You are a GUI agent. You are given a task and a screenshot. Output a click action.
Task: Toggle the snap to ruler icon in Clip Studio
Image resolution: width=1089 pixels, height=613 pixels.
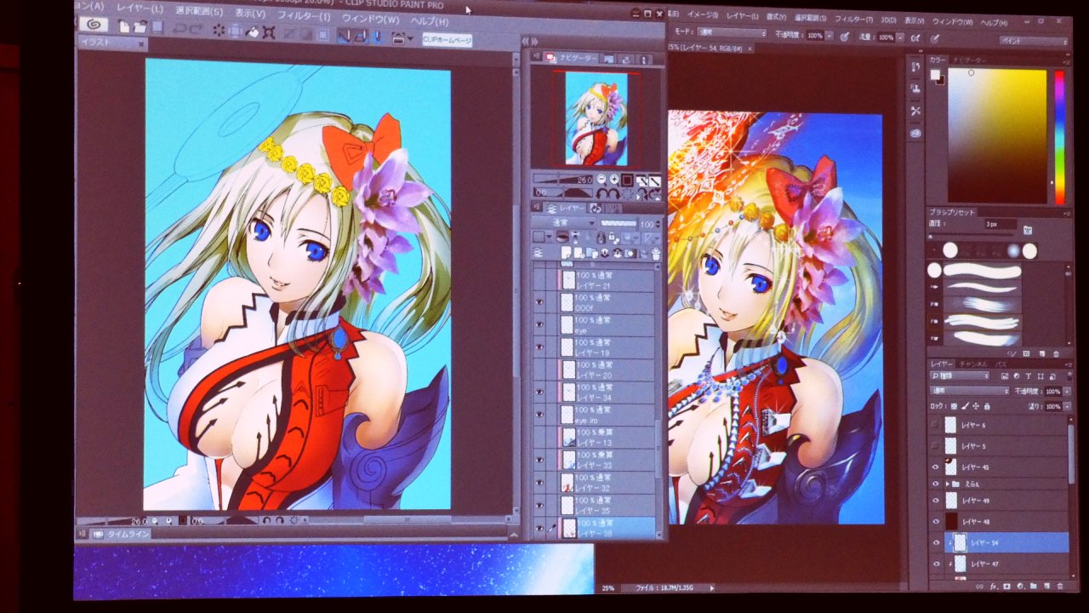(345, 36)
